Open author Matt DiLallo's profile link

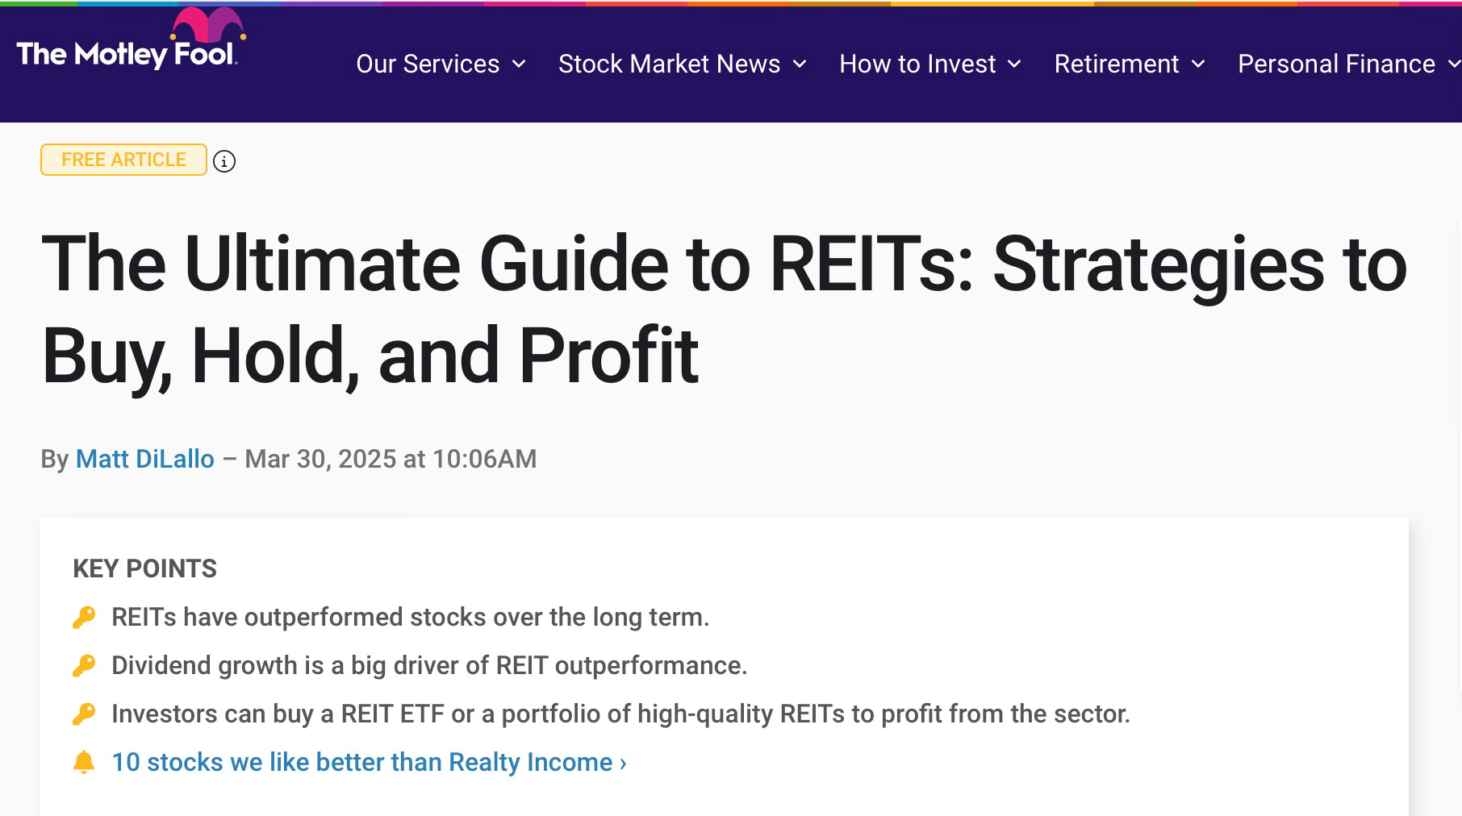click(x=145, y=459)
